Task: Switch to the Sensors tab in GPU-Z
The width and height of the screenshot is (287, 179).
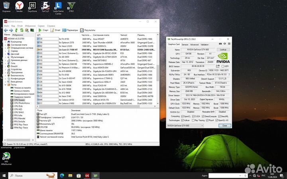Action: click(x=185, y=45)
